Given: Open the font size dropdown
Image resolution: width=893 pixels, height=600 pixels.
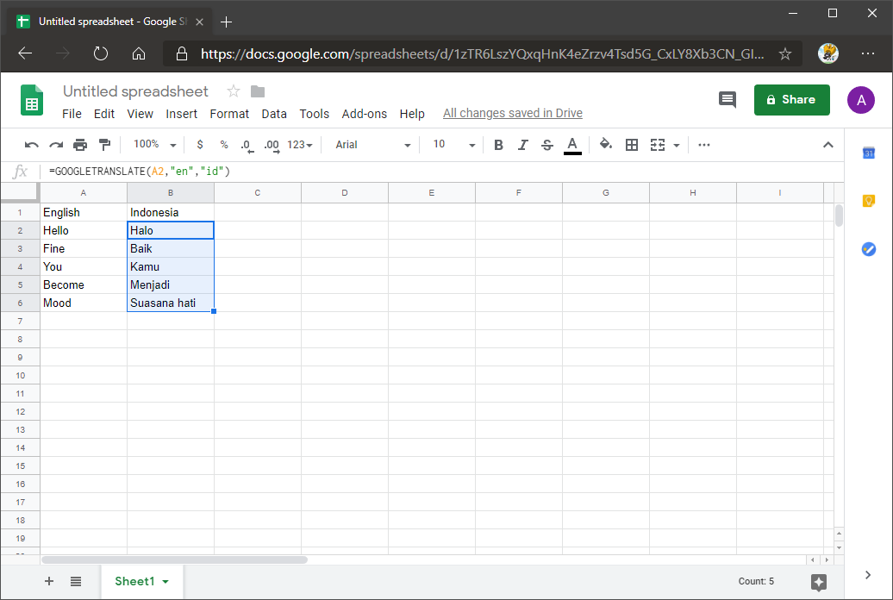Looking at the screenshot, I should tap(453, 145).
